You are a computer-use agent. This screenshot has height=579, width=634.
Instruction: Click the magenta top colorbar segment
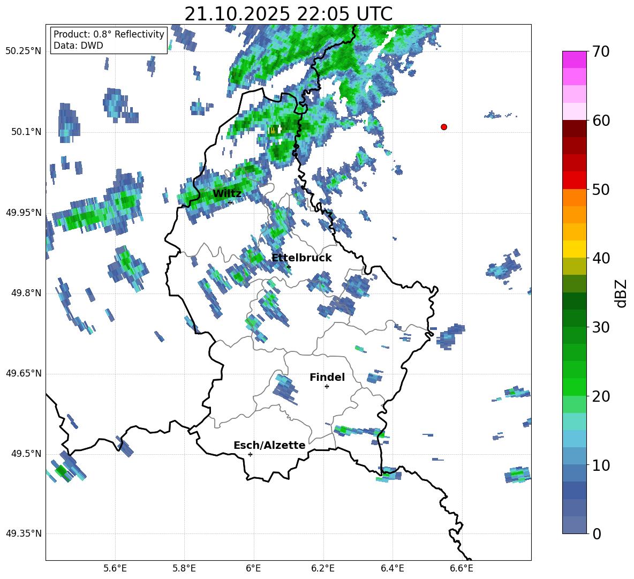click(x=575, y=59)
